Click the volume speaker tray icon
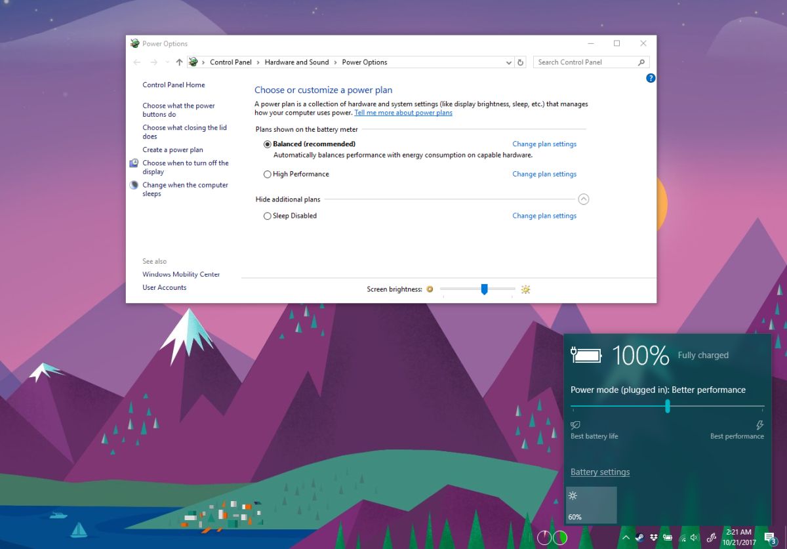 pyautogui.click(x=693, y=537)
